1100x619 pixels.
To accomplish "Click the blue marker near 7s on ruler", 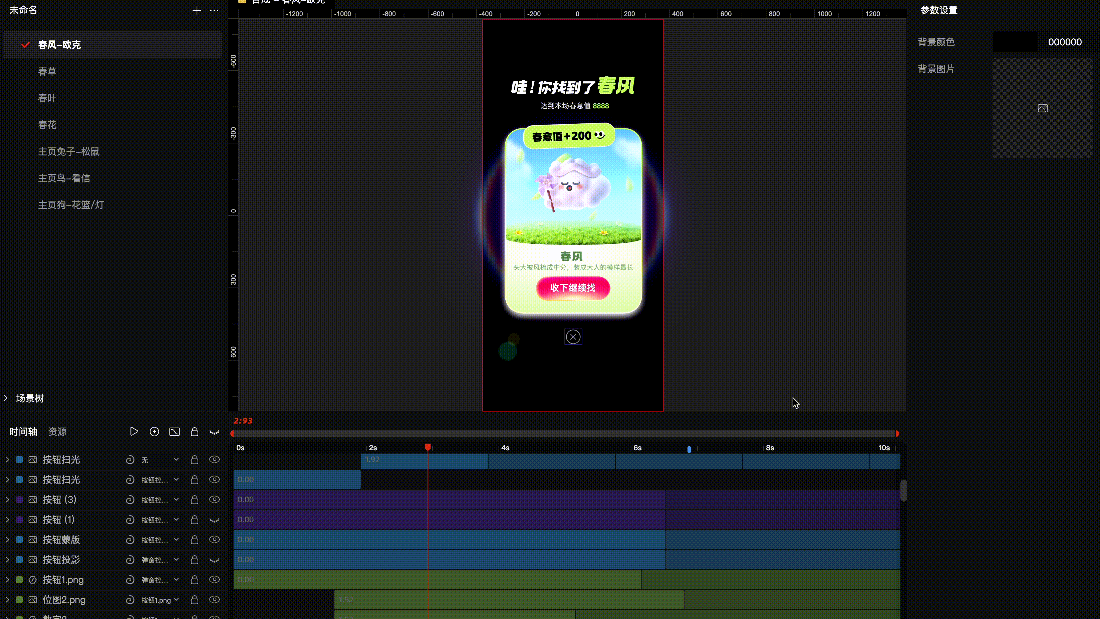I will (689, 449).
